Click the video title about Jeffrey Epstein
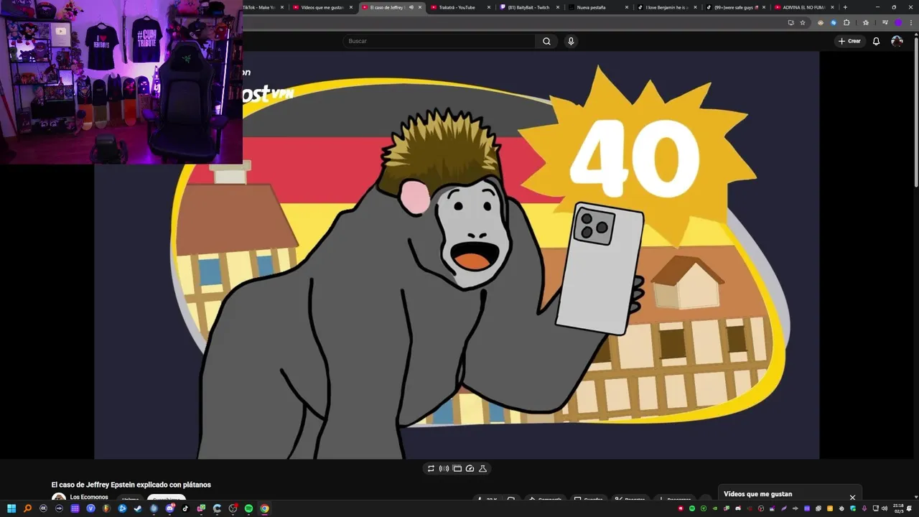Screen dimensions: 919x517 131,485
